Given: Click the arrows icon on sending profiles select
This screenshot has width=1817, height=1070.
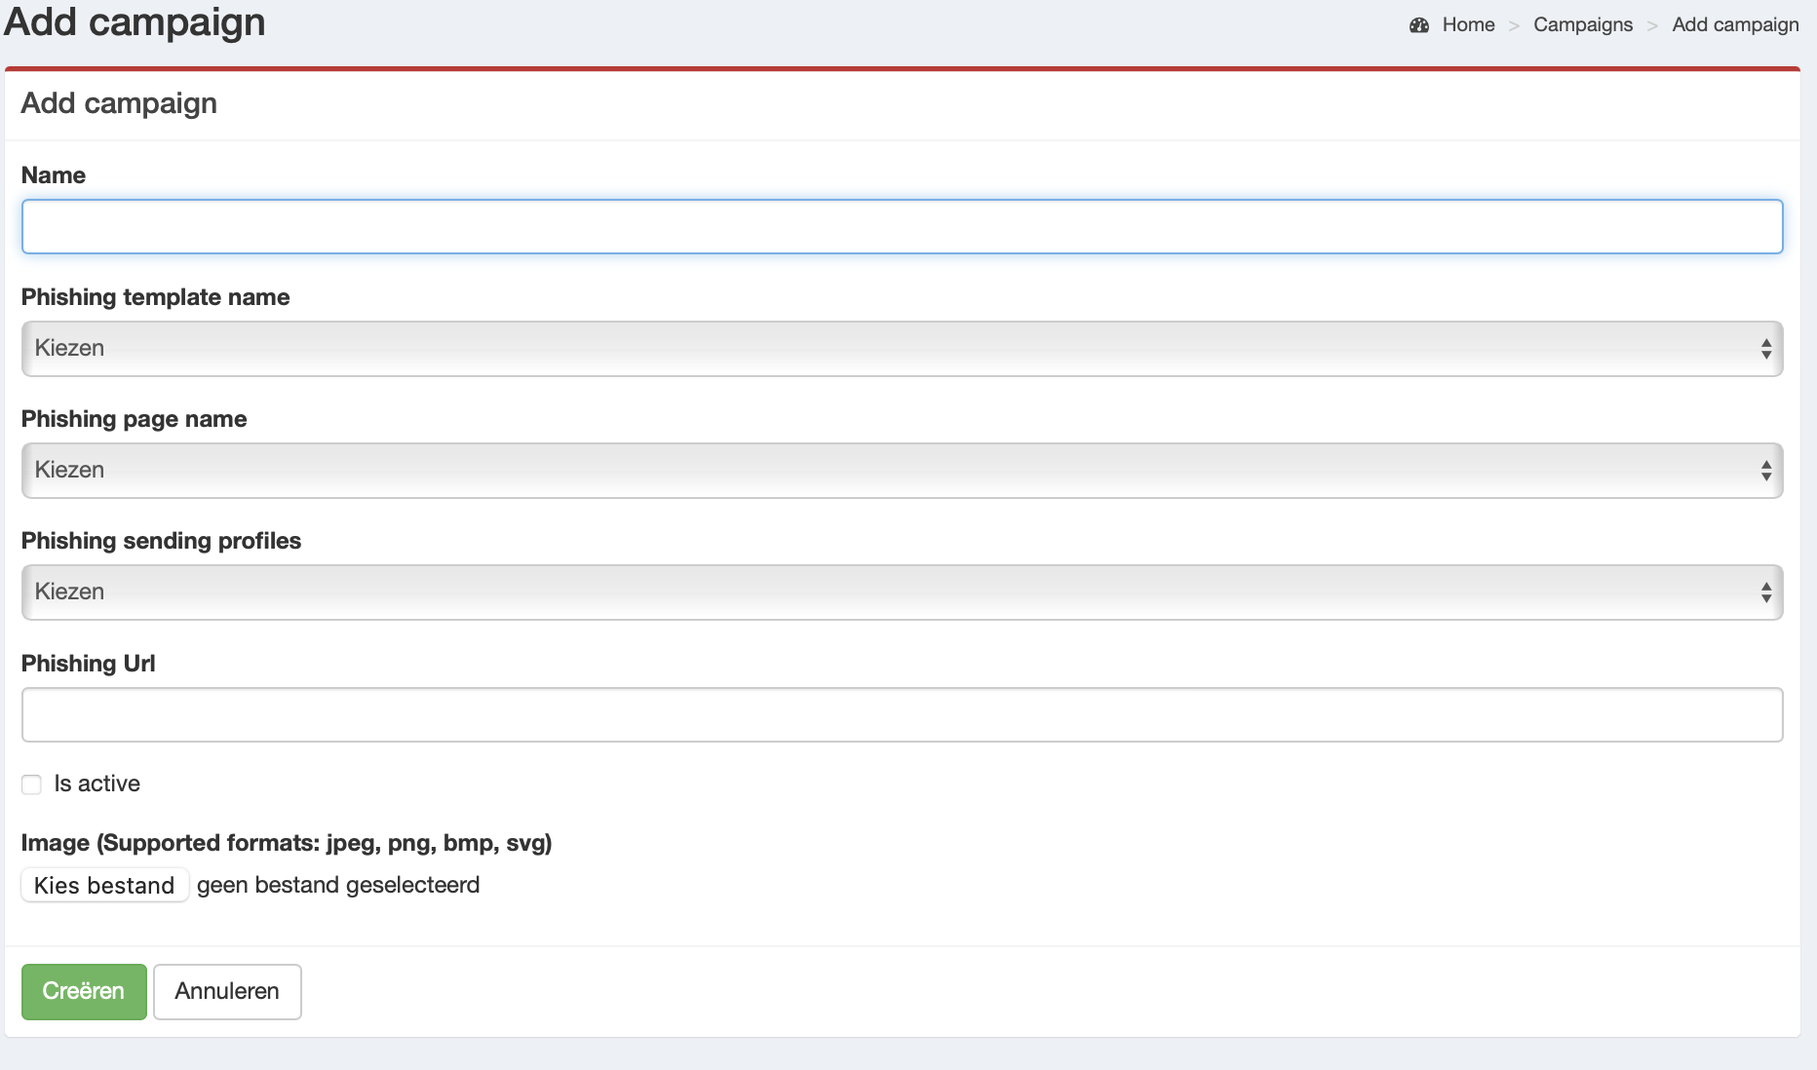Looking at the screenshot, I should point(1765,592).
